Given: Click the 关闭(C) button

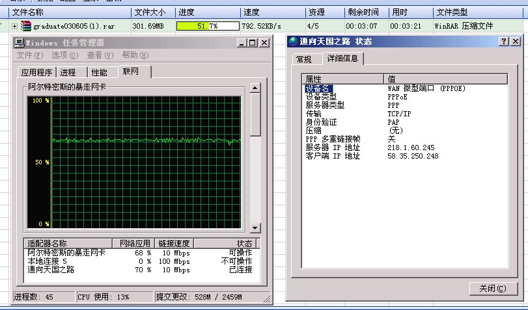Looking at the screenshot, I should (493, 289).
